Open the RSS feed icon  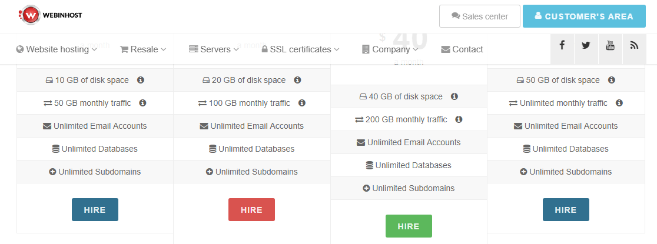pos(634,46)
